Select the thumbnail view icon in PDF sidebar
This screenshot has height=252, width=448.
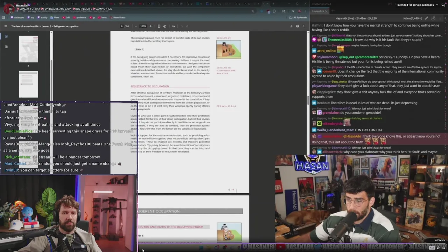click(x=6, y=36)
